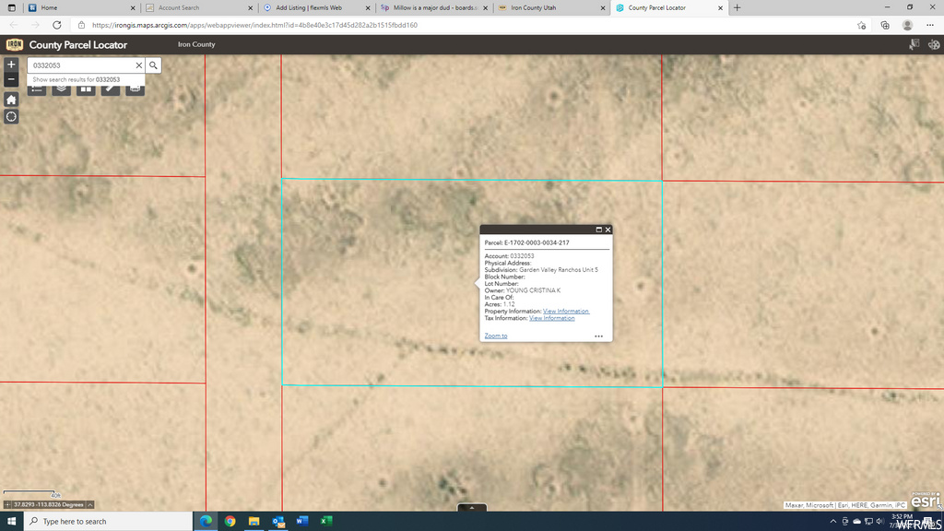Click the Zoom to link in popup
The width and height of the screenshot is (944, 531).
(496, 336)
